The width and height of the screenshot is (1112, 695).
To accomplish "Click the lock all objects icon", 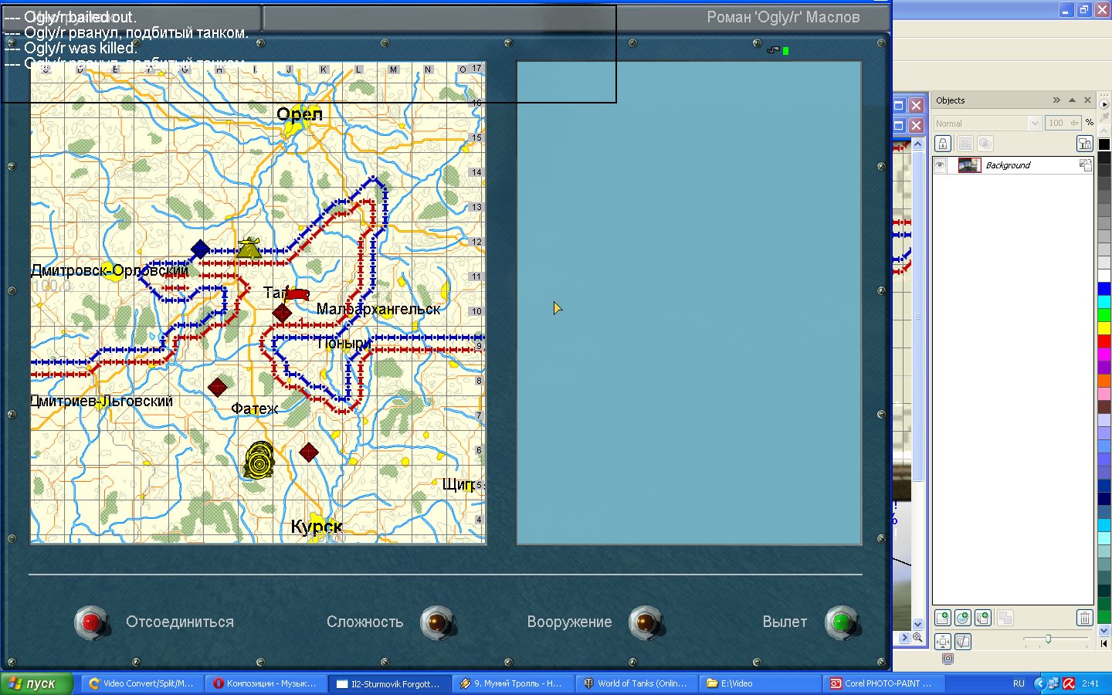I will tap(1084, 144).
